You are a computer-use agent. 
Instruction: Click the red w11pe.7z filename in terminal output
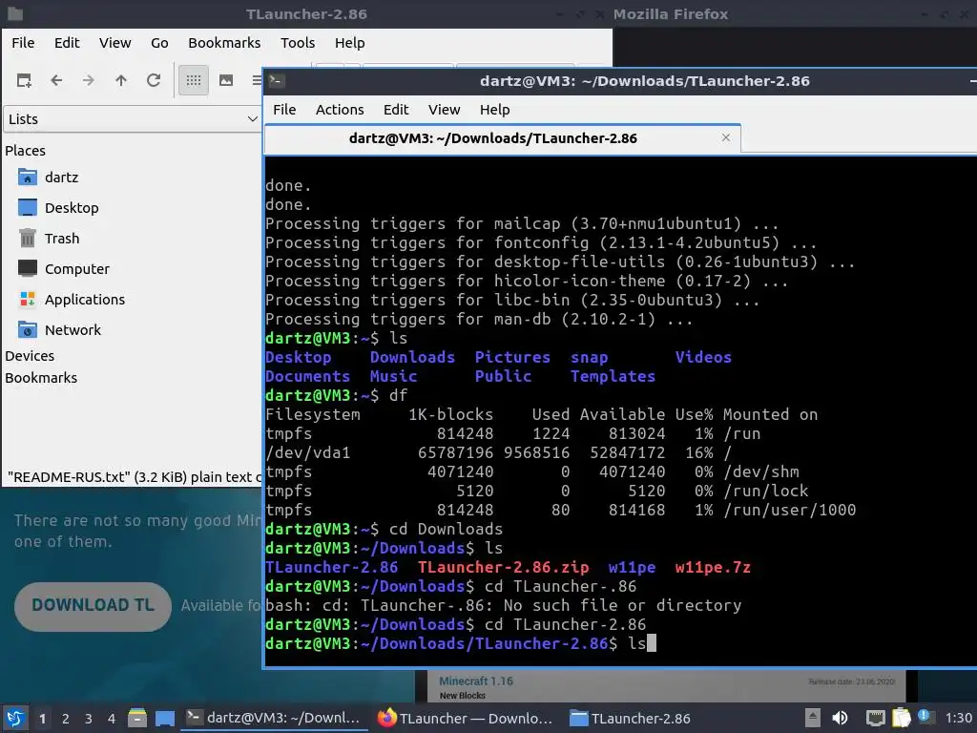click(x=713, y=567)
